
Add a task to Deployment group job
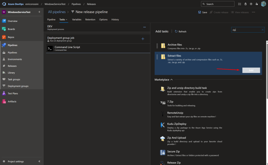point(143,39)
